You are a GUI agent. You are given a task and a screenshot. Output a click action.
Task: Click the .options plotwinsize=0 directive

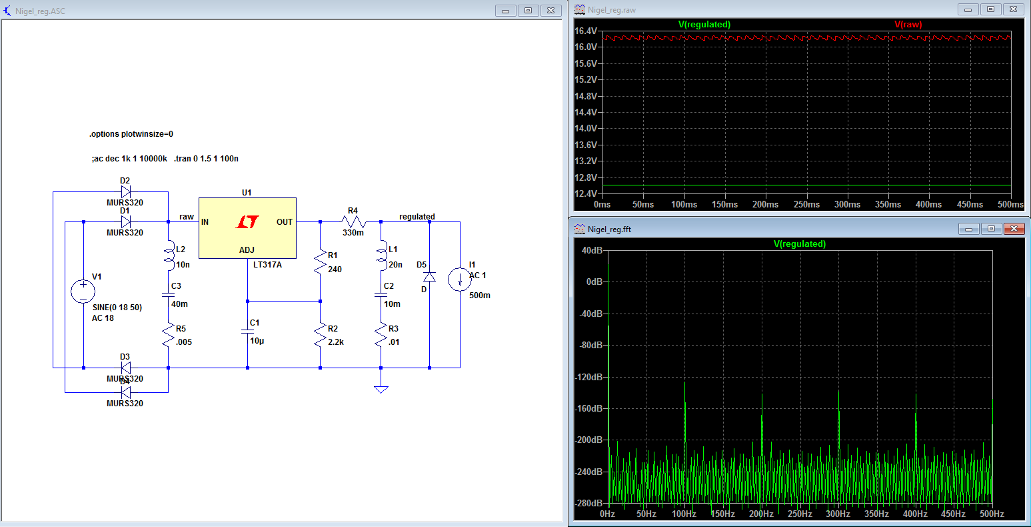tap(131, 134)
